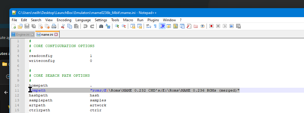The width and height of the screenshot is (304, 113).
Task: Click the Undo arrow icon
Action: tap(85, 26)
